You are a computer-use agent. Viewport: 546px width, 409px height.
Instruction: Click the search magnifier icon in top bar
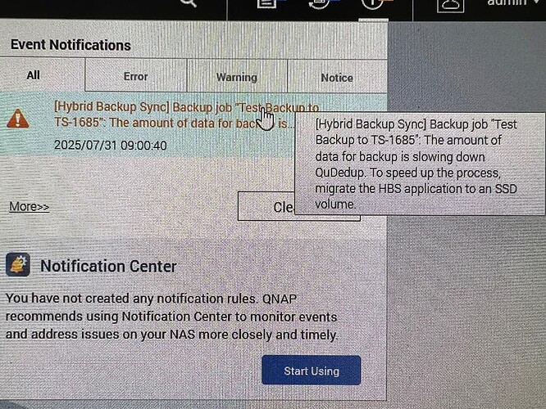(189, 2)
